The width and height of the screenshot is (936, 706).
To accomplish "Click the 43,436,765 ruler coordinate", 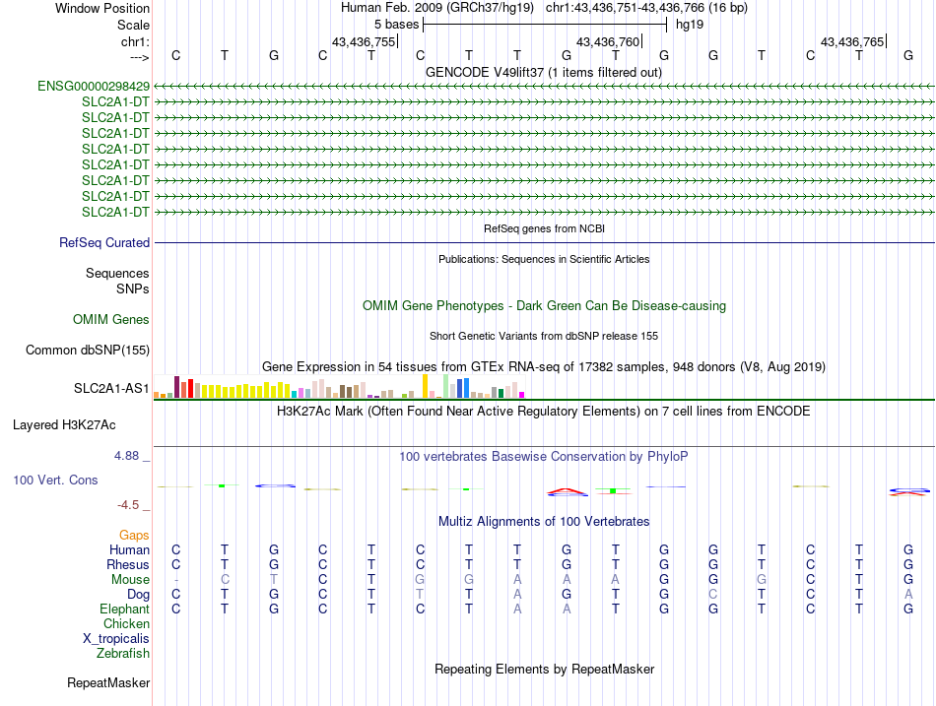I will pyautogui.click(x=852, y=41).
